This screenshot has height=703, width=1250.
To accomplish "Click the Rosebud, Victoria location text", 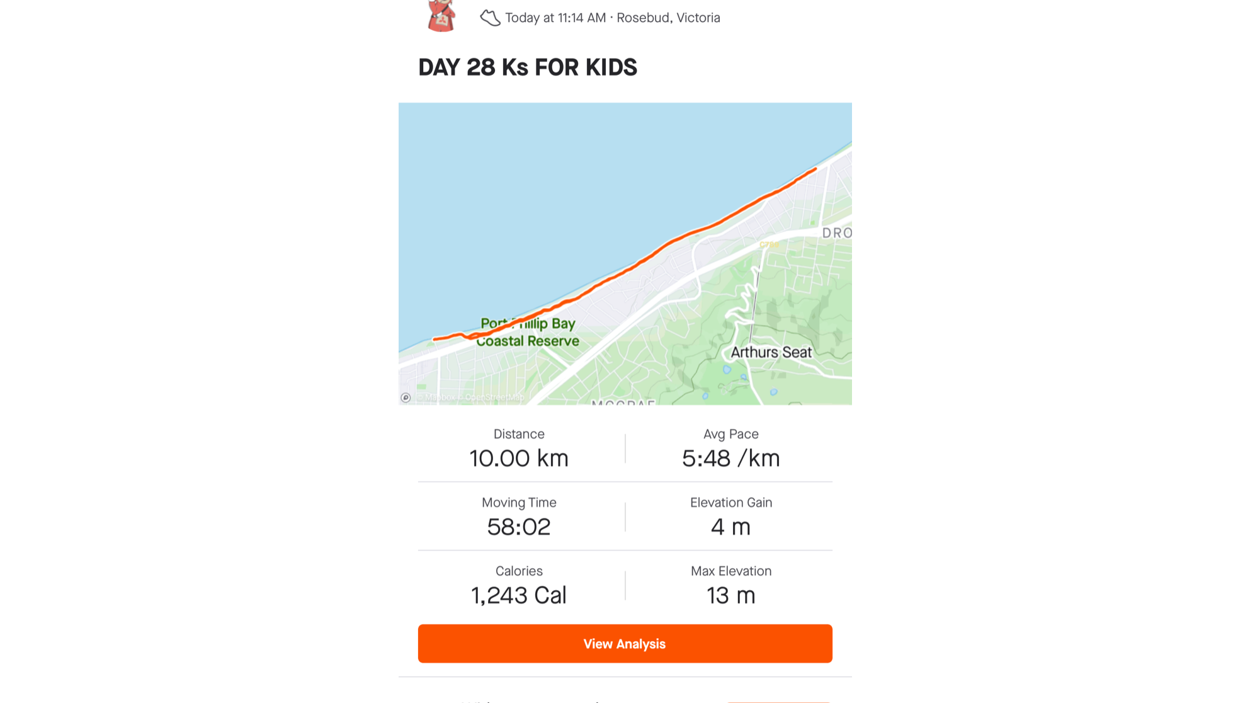I will point(668,18).
